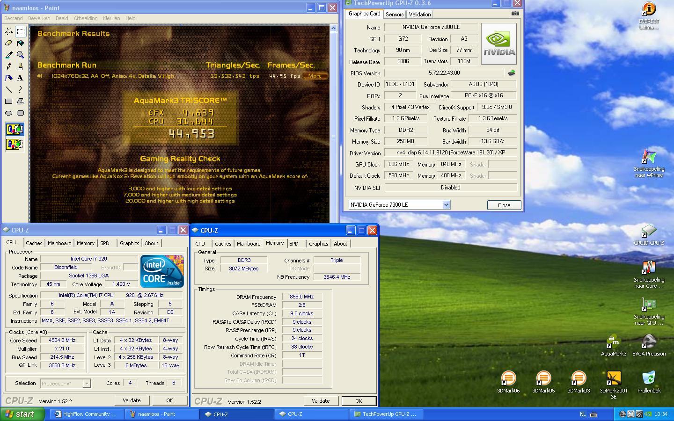This screenshot has height=421, width=674.
Task: Open the Bewerken menu in Paint
Action: (x=39, y=18)
